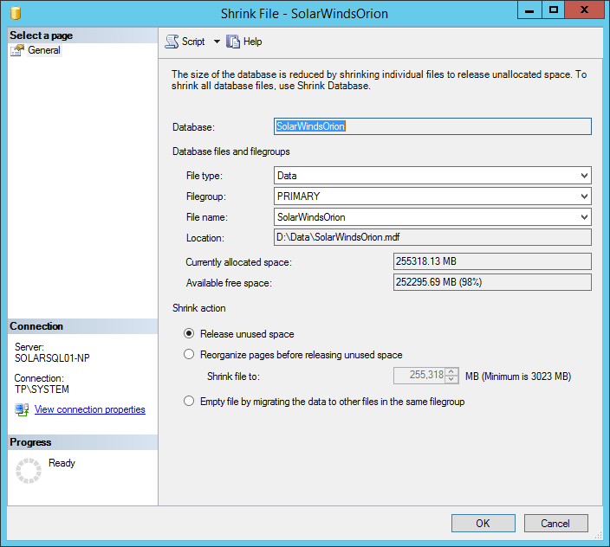Expand the Filegroup PRIMARY dropdown
This screenshot has height=547, width=610.
click(584, 196)
